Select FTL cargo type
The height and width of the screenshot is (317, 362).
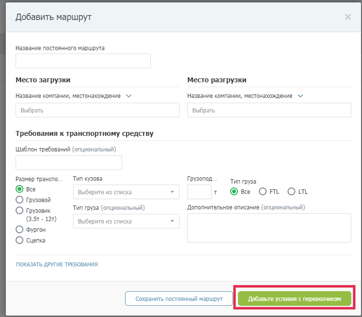coord(262,191)
